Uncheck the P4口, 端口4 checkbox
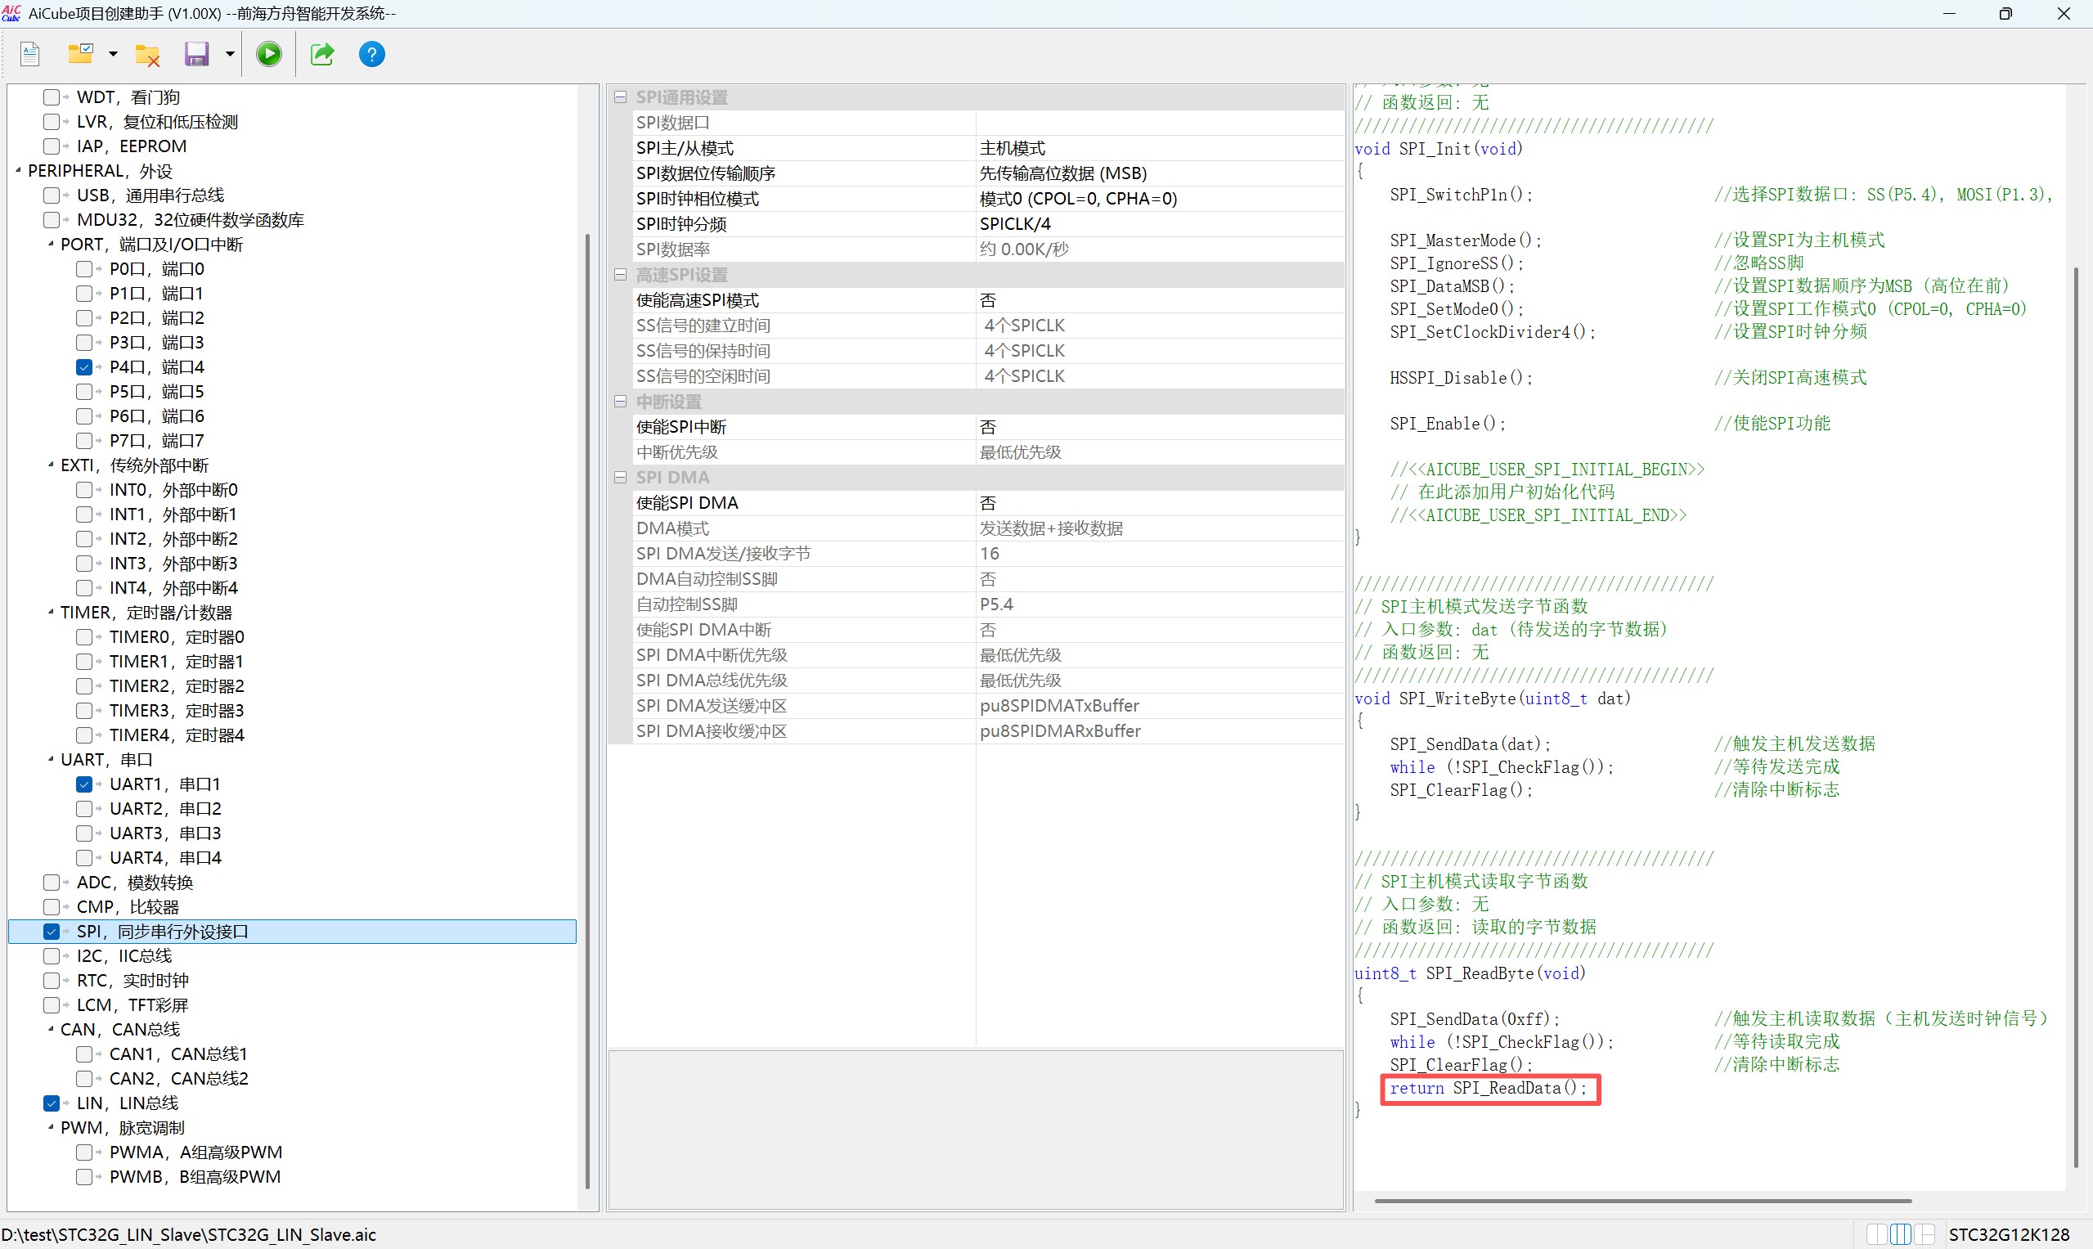Screen dimensions: 2093x1249 point(84,367)
